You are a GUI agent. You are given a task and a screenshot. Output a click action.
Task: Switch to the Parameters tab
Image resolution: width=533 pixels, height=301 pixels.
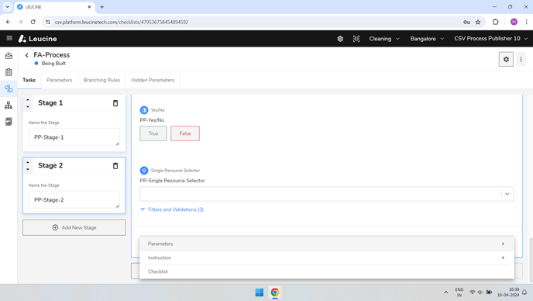[x=60, y=80]
